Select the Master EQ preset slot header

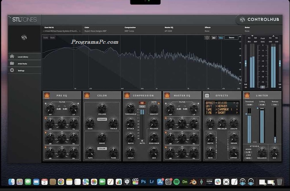(168, 28)
